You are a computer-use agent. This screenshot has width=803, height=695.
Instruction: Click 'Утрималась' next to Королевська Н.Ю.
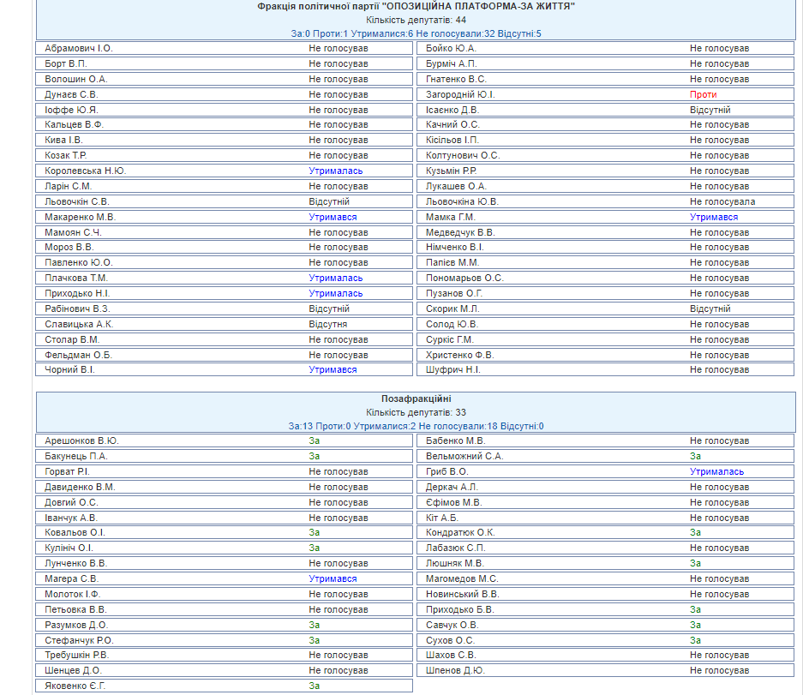coord(335,171)
